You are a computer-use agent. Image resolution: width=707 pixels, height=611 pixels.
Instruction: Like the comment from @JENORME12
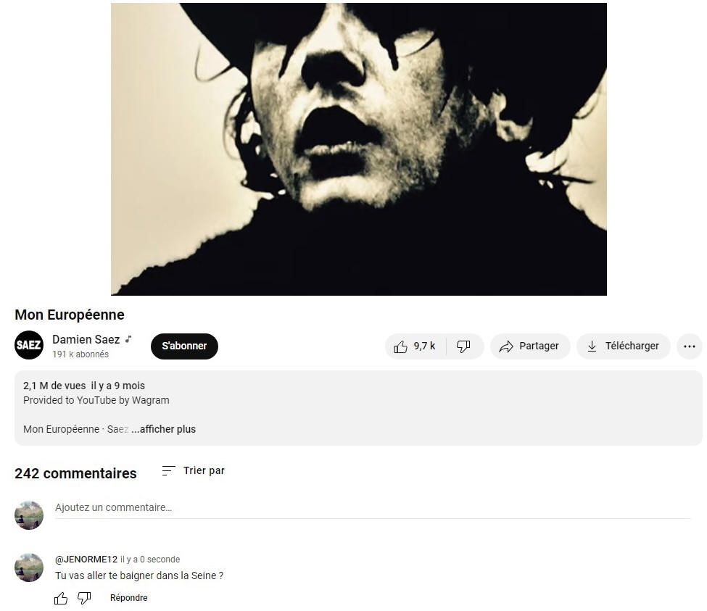[61, 599]
